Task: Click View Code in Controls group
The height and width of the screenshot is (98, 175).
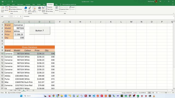Action: tap(49, 9)
